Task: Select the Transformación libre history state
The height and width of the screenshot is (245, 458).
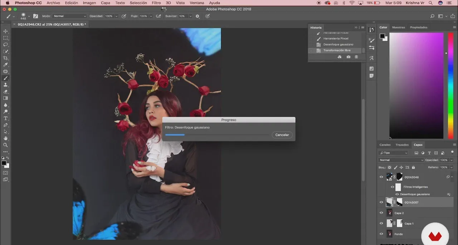Action: [337, 50]
